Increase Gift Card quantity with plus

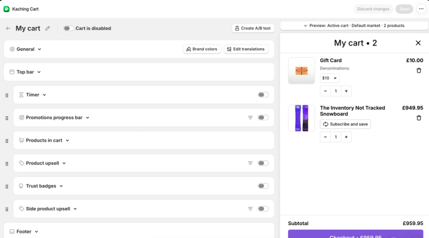point(346,91)
